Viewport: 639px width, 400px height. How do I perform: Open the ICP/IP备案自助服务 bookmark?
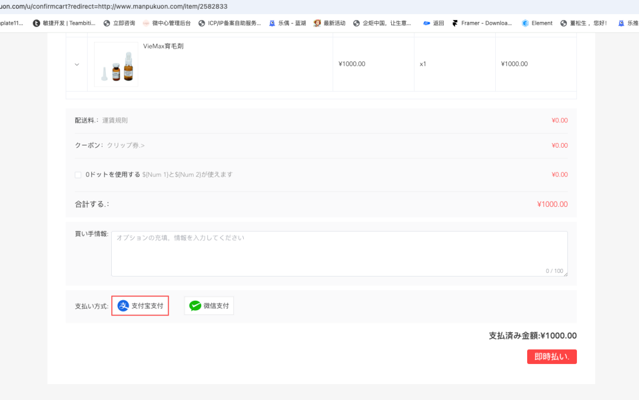click(x=230, y=23)
